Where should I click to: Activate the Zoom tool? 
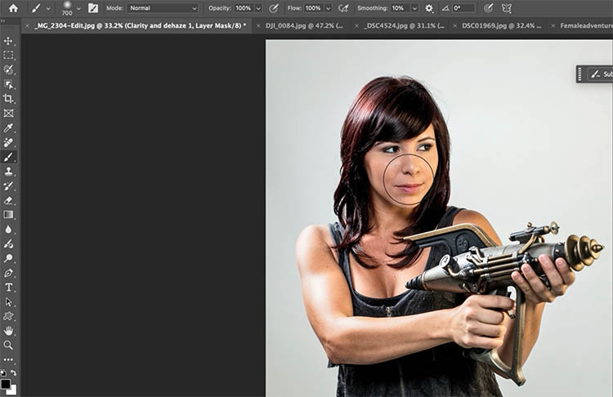click(x=9, y=346)
